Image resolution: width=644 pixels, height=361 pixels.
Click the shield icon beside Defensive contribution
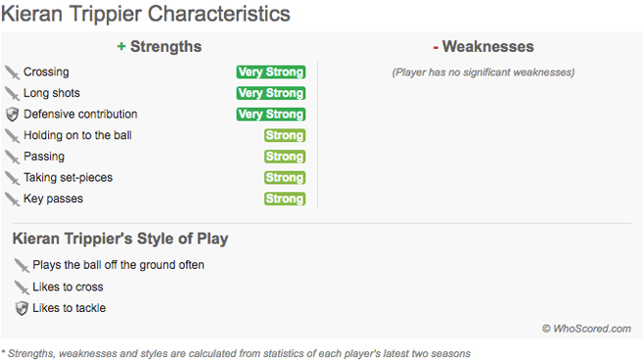13,114
